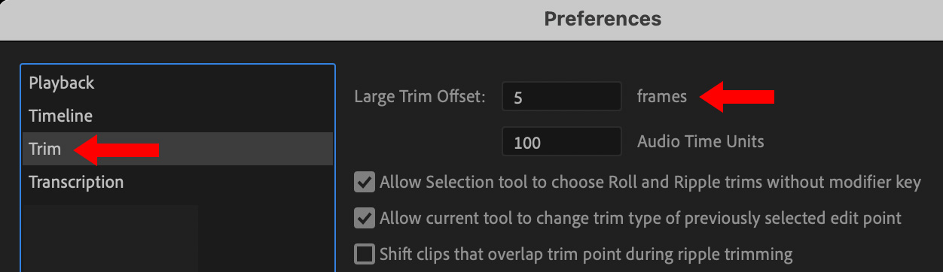
Task: Click the Audio Time Units value field
Action: (x=562, y=142)
